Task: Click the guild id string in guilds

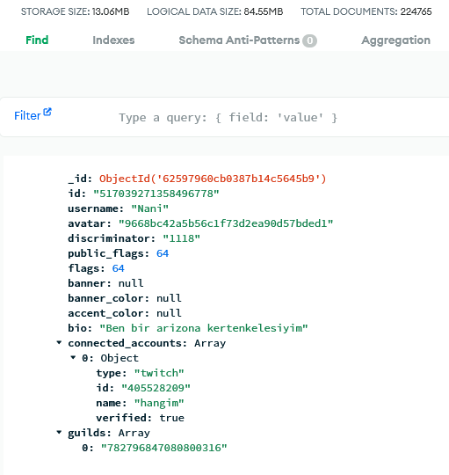Action: click(x=163, y=448)
